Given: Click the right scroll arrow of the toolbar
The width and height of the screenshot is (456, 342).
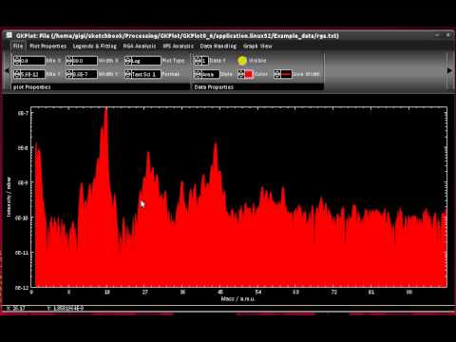Looking at the screenshot, I should coord(449,70).
